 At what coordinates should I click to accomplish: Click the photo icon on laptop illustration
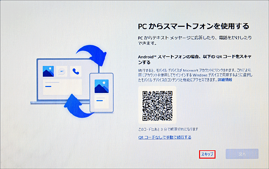click(48, 71)
